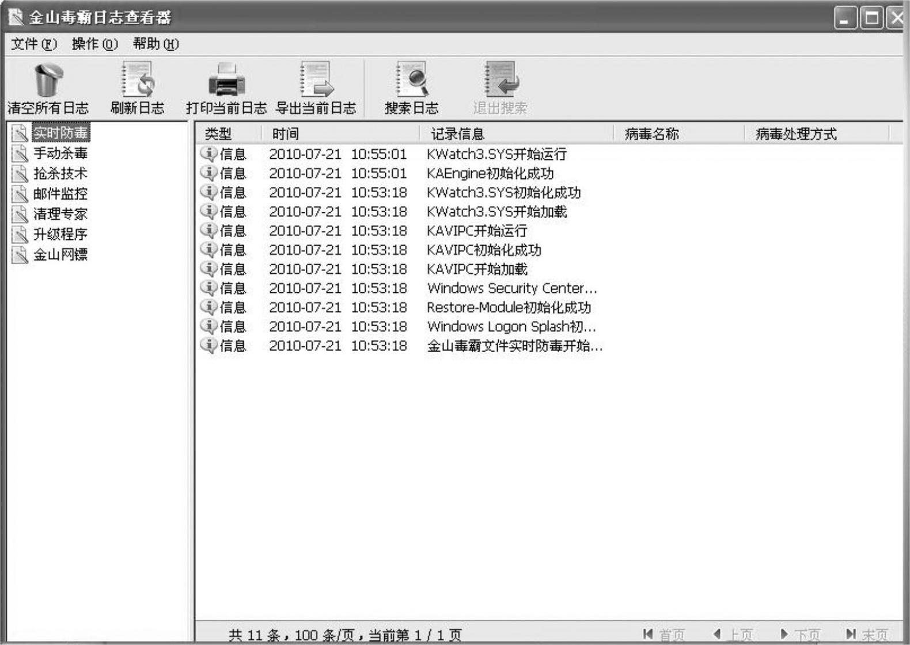The height and width of the screenshot is (645, 910).
Task: Click the info icon on KAVIPC开始运行 row
Action: 208,230
